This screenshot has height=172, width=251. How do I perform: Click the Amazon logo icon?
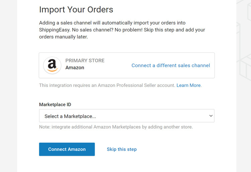[52, 65]
